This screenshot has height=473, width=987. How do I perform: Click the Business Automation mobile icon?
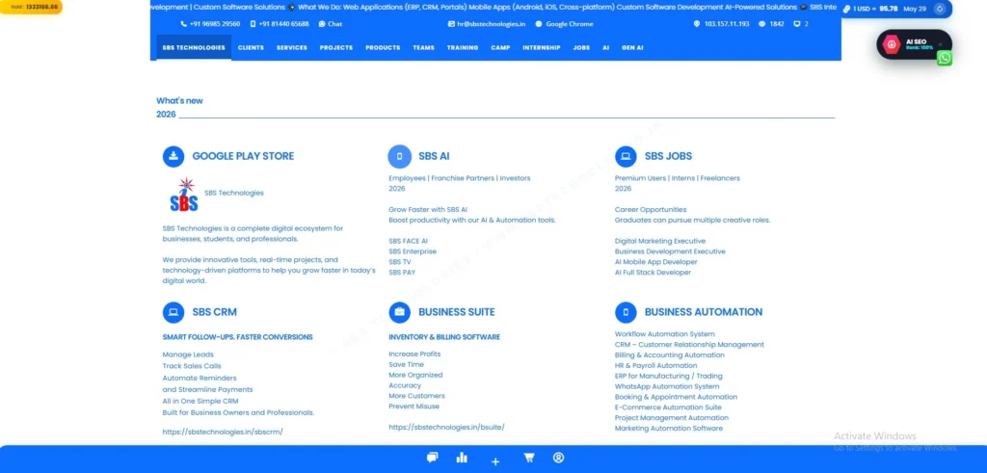click(x=626, y=312)
